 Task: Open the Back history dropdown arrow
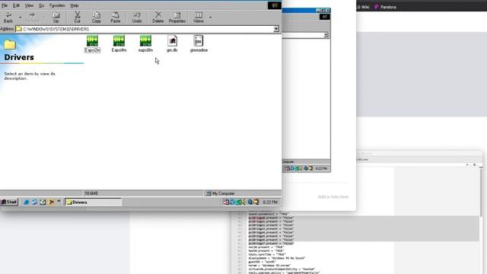pos(21,18)
